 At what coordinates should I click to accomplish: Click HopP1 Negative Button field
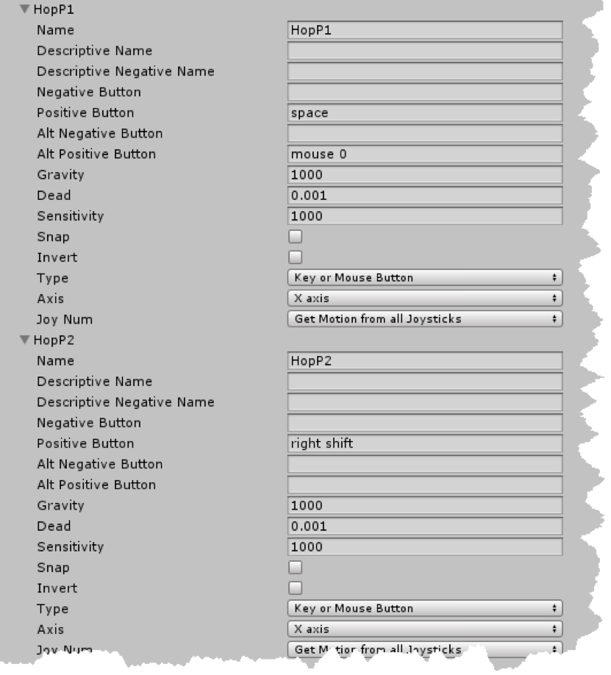pos(425,92)
